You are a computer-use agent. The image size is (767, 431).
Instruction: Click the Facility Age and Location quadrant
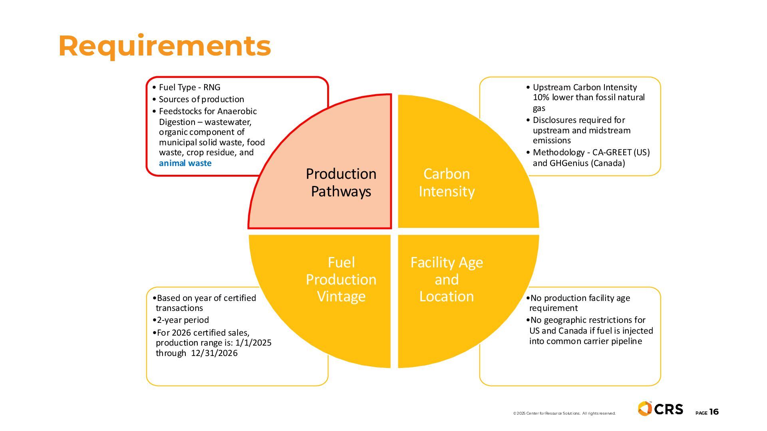(x=446, y=279)
